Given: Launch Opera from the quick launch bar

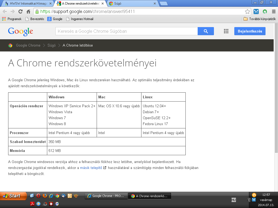Looking at the screenshot, I should (38, 196).
